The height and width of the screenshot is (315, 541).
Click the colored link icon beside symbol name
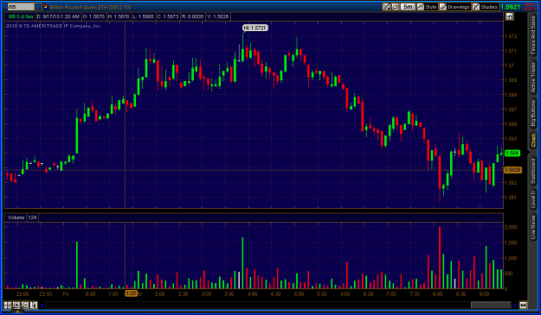(45, 7)
